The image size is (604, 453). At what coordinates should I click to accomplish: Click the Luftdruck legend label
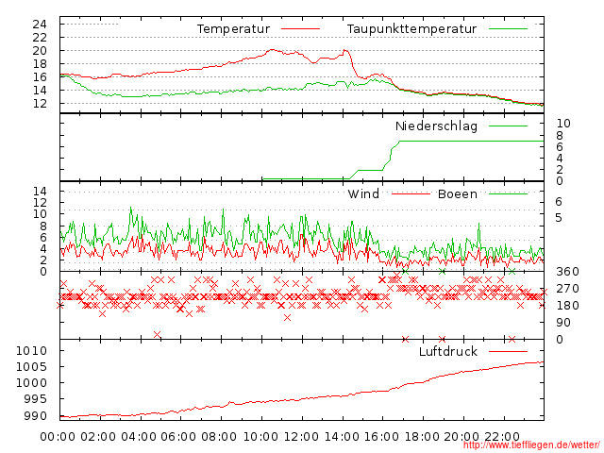coord(448,351)
